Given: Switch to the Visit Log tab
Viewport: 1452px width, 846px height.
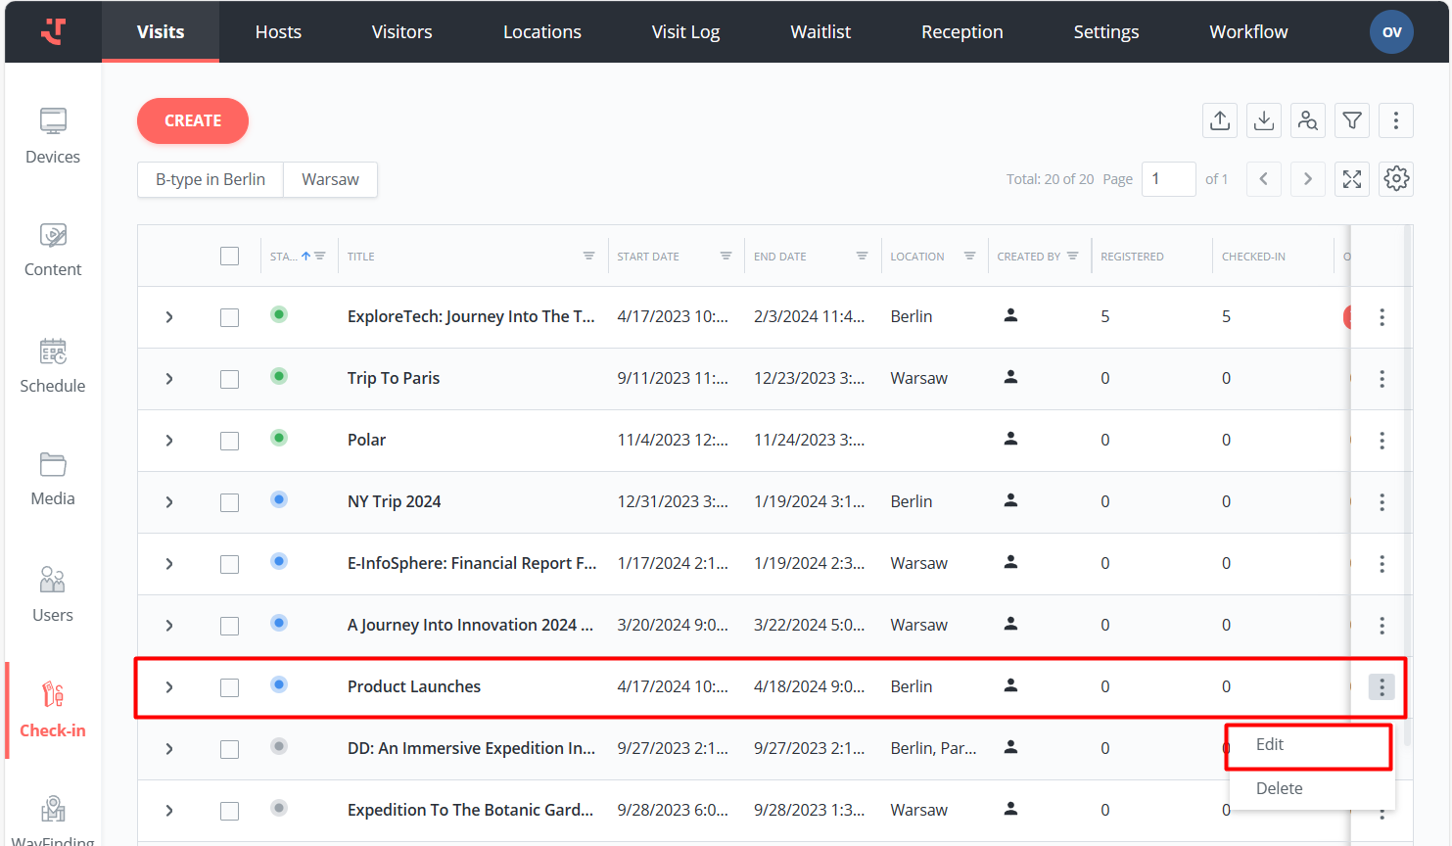Looking at the screenshot, I should [x=685, y=32].
